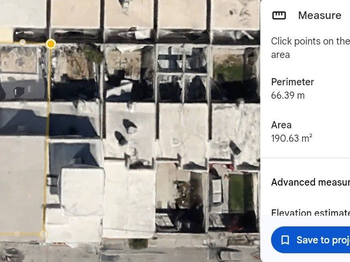This screenshot has height=262, width=350.
Task: Click the bright green lawn below Advanced measurements divider
Action: (237, 193)
